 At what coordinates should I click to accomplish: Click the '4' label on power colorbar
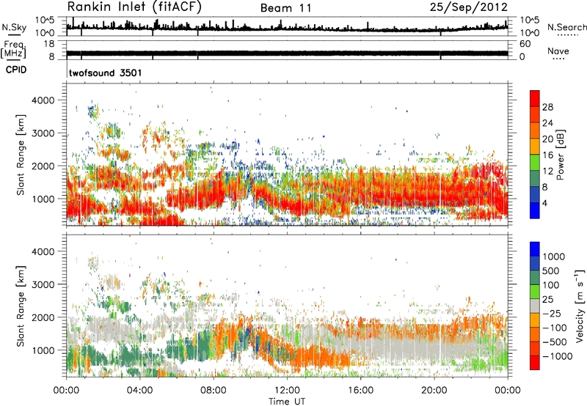tap(544, 204)
